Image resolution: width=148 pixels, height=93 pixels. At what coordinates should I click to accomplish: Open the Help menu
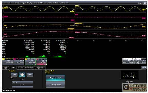[68, 3]
